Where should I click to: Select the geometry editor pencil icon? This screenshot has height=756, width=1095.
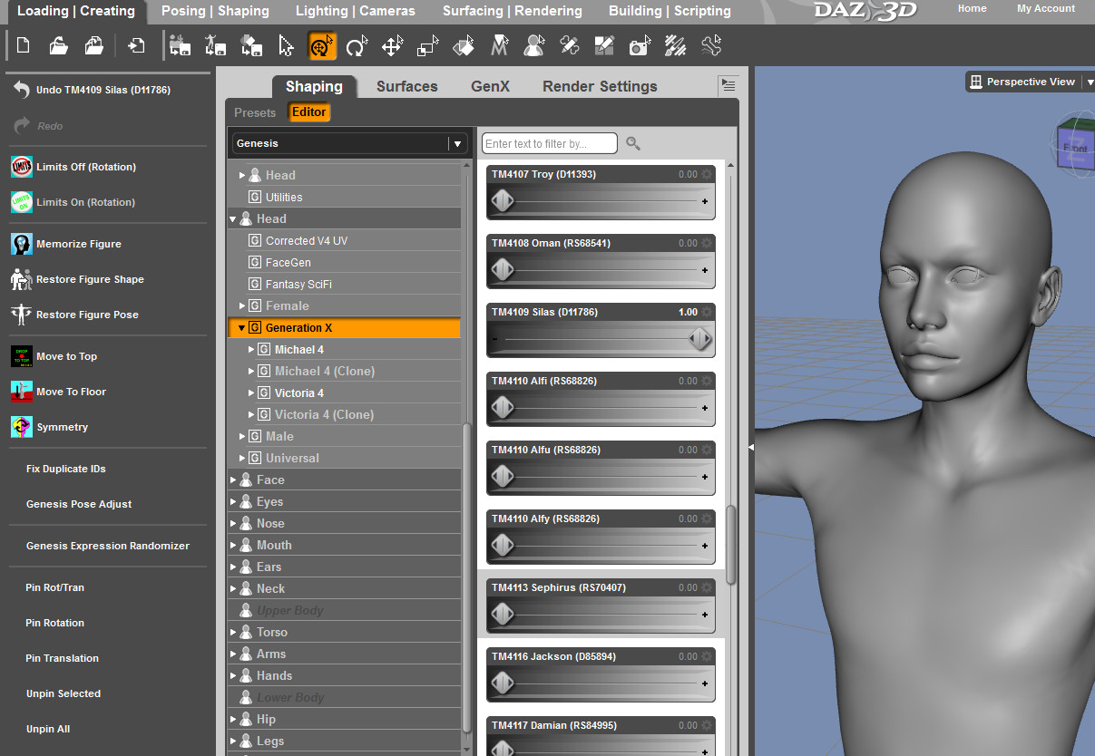[604, 45]
